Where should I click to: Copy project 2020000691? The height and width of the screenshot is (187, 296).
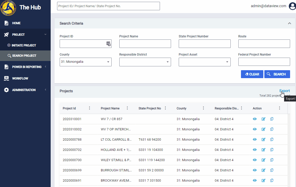click(x=272, y=180)
